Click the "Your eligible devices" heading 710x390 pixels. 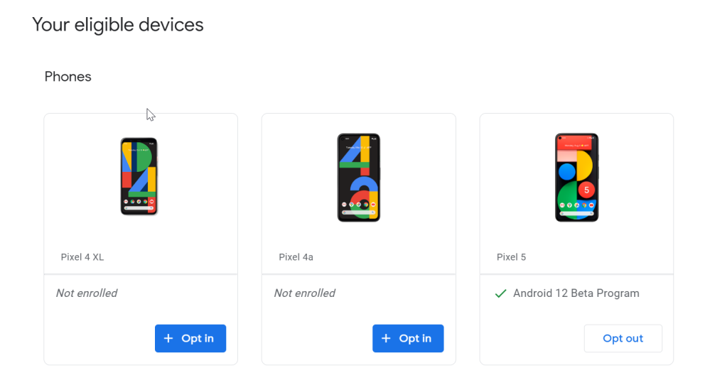pos(118,25)
